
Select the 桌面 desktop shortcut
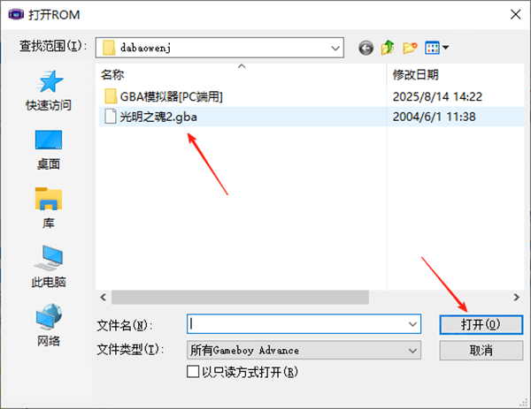click(49, 149)
